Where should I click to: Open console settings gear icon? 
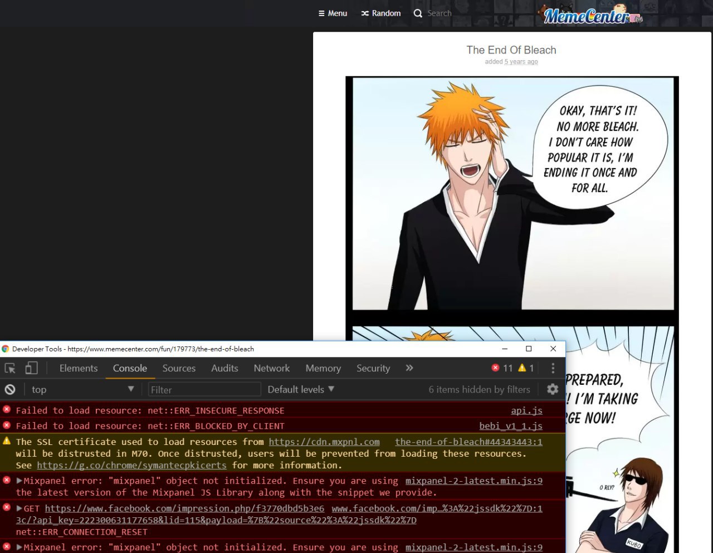[552, 389]
